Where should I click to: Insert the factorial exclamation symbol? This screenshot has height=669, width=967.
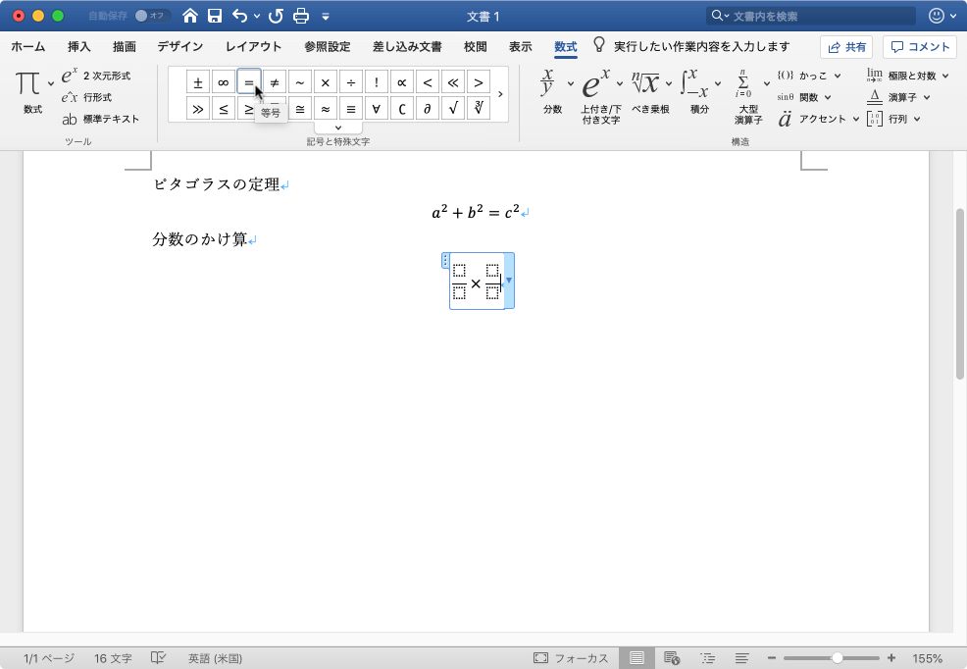377,82
